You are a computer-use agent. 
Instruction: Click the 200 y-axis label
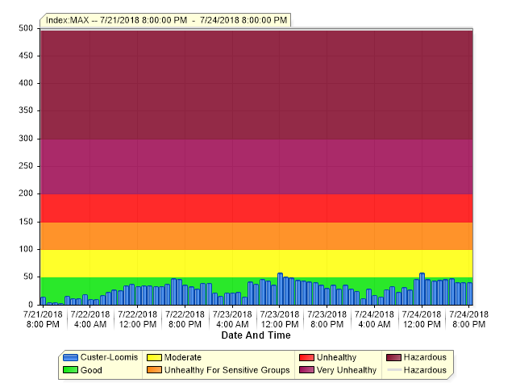point(26,193)
